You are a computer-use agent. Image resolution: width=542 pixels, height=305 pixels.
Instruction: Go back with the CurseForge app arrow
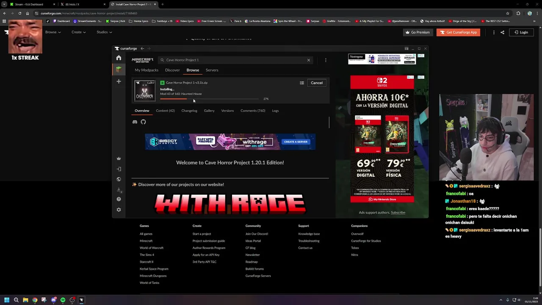[x=142, y=49]
